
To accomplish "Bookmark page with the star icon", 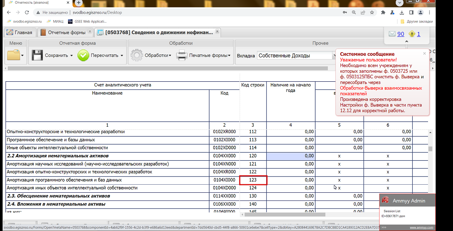I will pyautogui.click(x=372, y=12).
